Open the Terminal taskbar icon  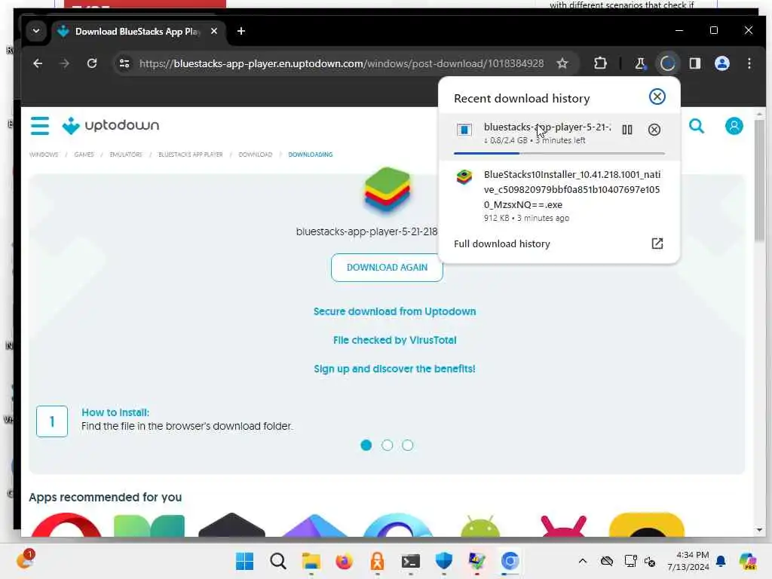pyautogui.click(x=410, y=561)
